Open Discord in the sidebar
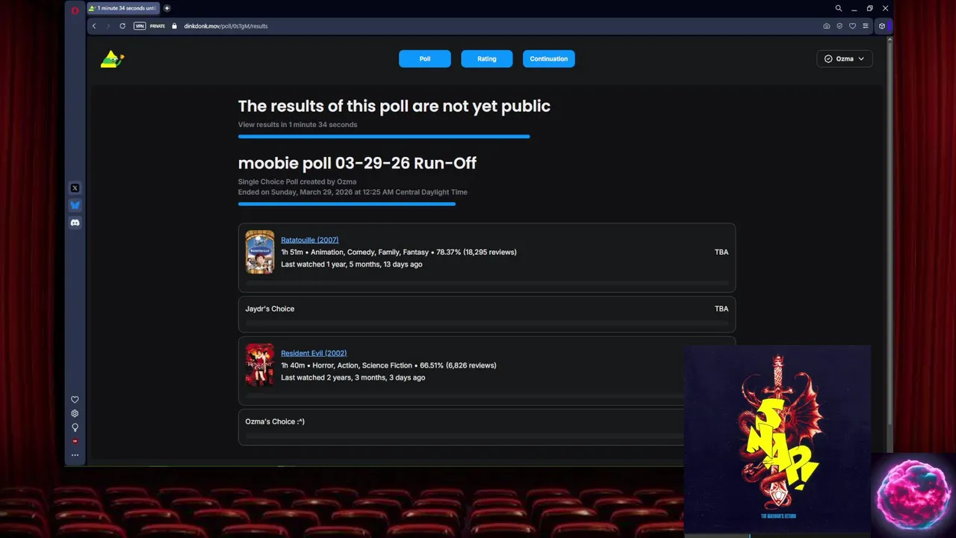This screenshot has height=538, width=956. [x=75, y=223]
